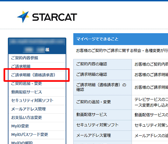Click ご請求明細の確認 table row label
The height and width of the screenshot is (144, 168).
point(103,75)
